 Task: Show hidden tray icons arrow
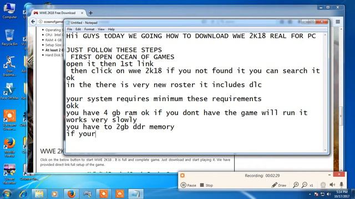pyautogui.click(x=310, y=194)
